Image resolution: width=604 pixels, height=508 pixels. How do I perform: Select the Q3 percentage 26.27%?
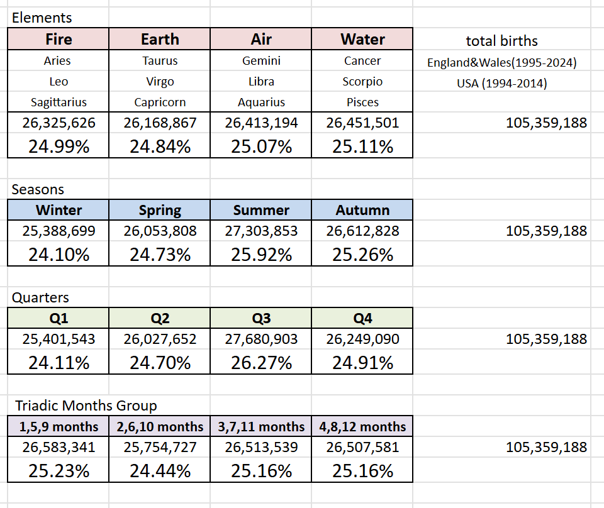(261, 363)
